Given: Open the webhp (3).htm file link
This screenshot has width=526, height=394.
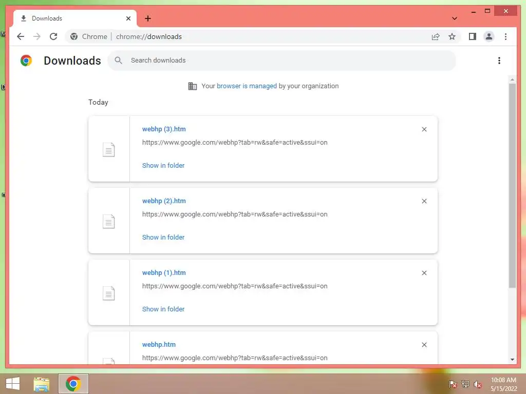Looking at the screenshot, I should click(x=164, y=129).
